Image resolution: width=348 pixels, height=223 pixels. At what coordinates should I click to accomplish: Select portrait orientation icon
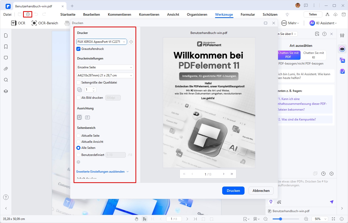(79, 117)
